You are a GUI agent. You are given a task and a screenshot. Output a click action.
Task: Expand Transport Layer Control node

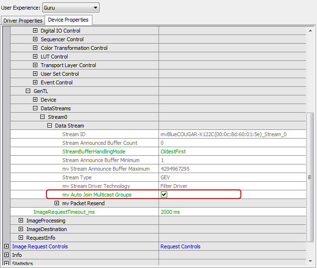pyautogui.click(x=35, y=65)
